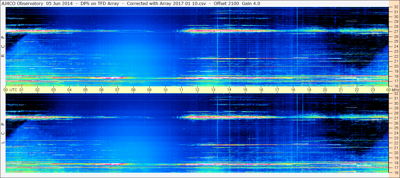Select the 09 hour tick on time axis
The height and width of the screenshot is (178, 400).
pyautogui.click(x=149, y=90)
